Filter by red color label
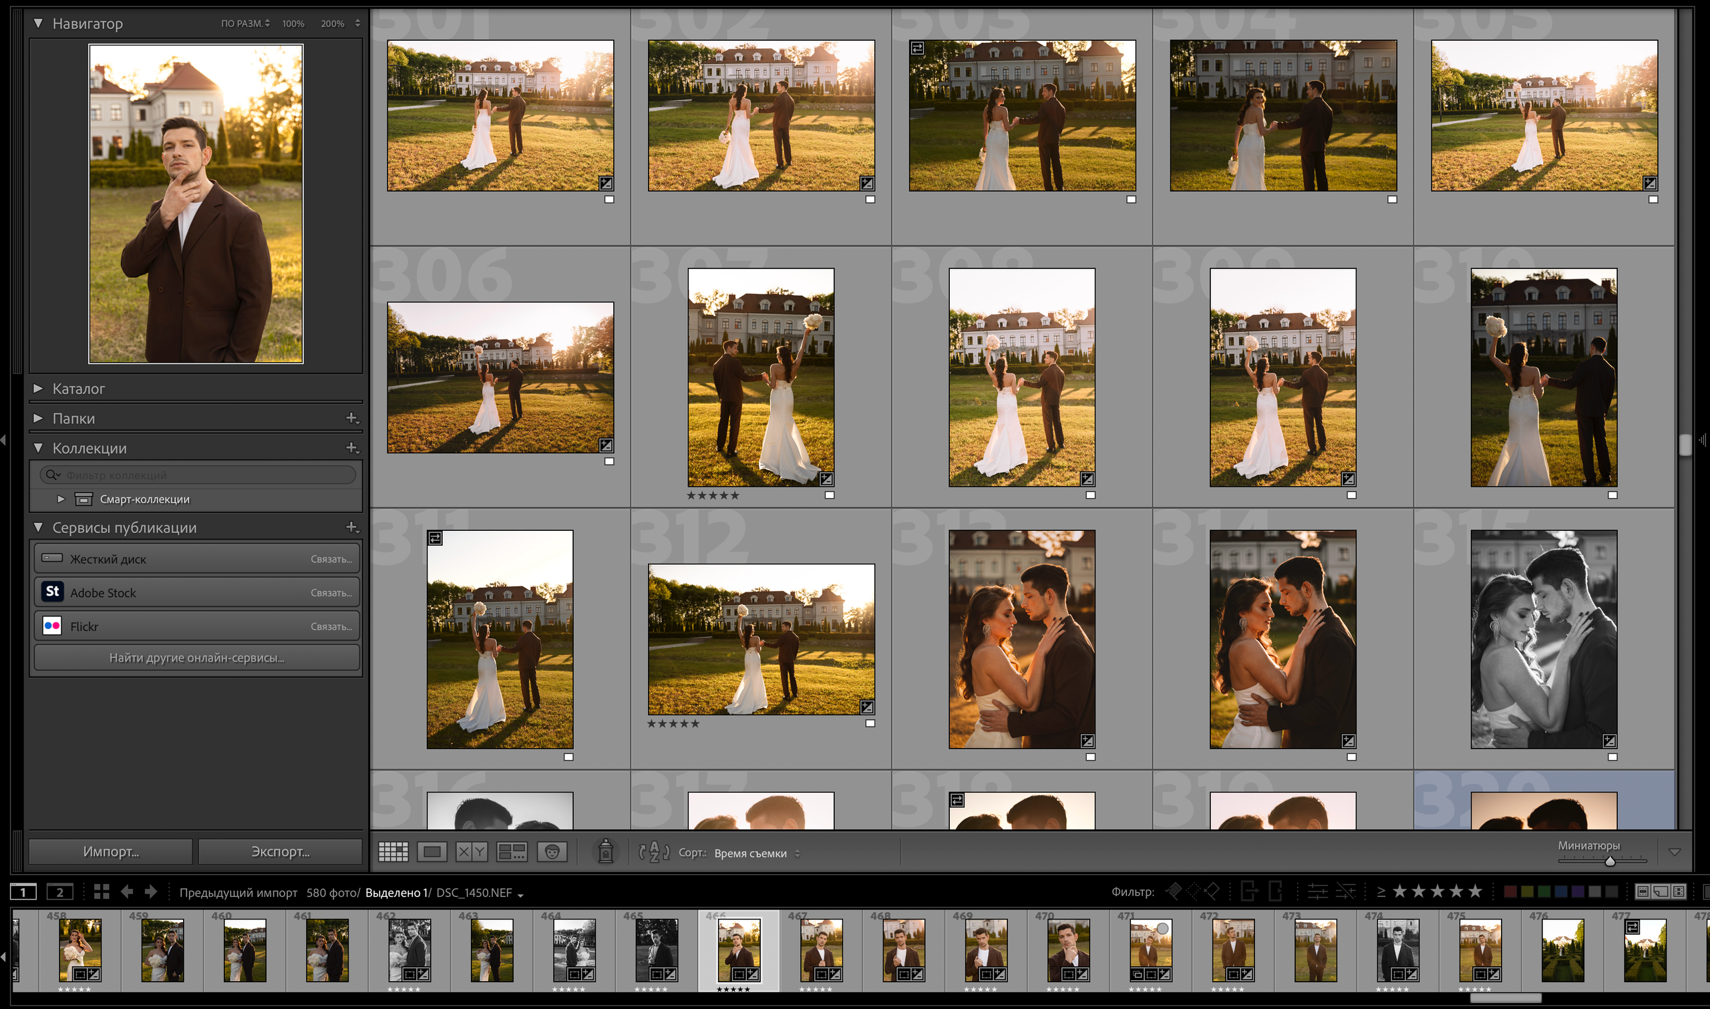The image size is (1710, 1009). pos(1510,891)
